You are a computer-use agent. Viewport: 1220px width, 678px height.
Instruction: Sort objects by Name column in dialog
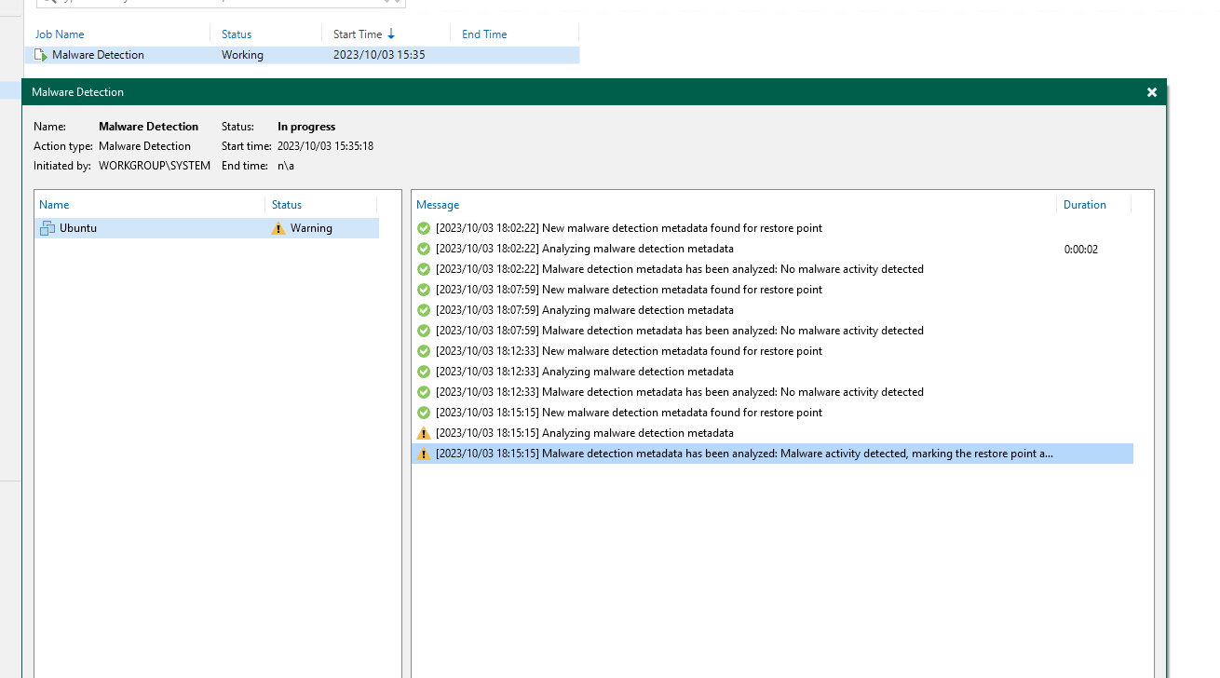click(x=54, y=205)
